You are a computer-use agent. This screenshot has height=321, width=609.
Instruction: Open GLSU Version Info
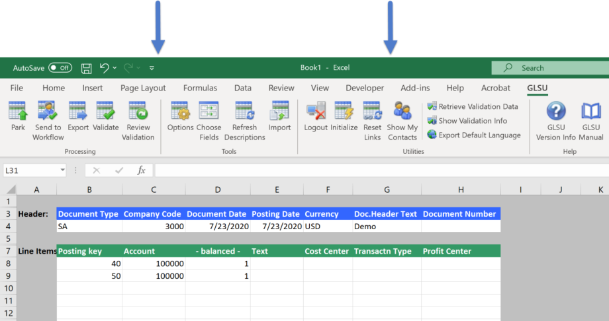click(x=556, y=121)
